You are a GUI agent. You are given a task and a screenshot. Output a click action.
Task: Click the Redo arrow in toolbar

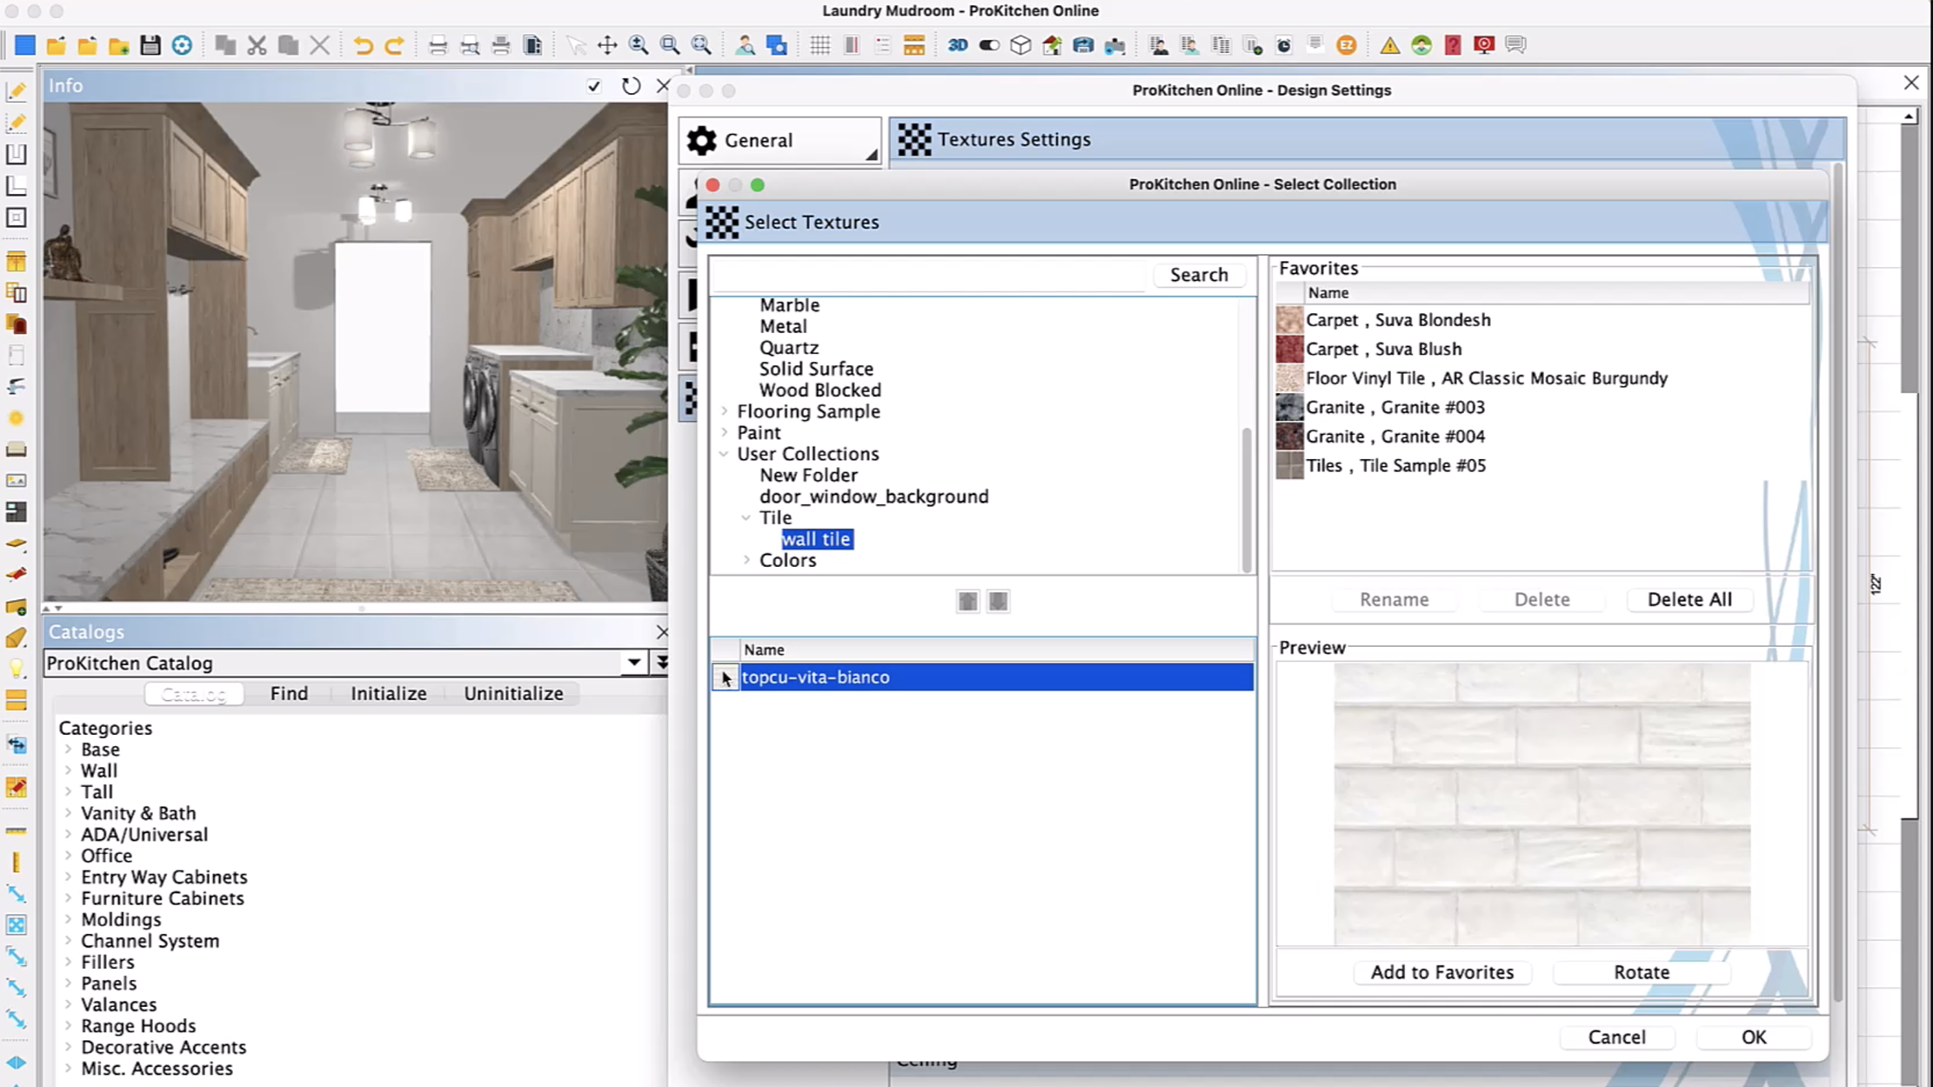(x=394, y=45)
